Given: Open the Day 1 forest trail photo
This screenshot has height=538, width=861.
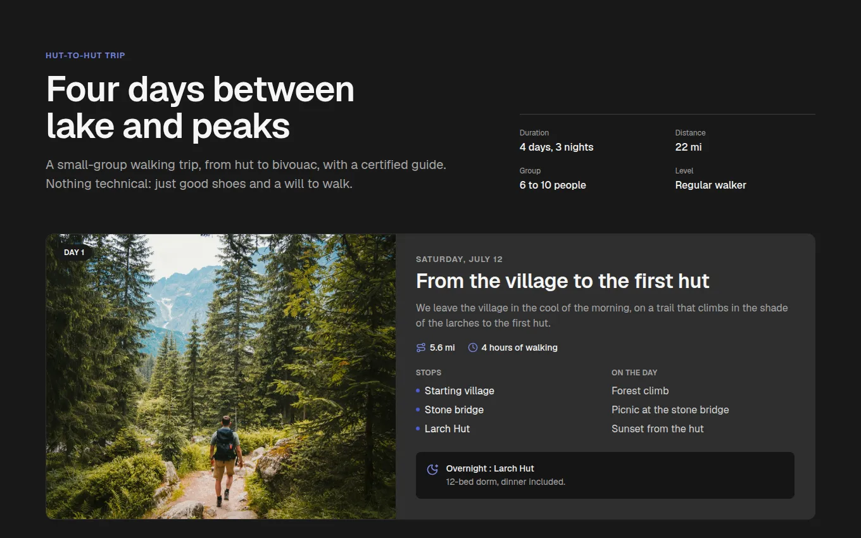Looking at the screenshot, I should (x=221, y=377).
